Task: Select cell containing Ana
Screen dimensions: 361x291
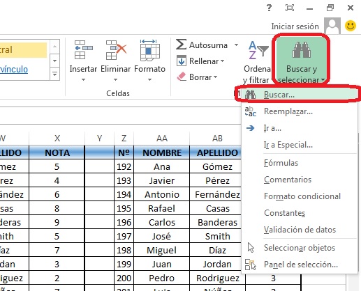Action: (x=162, y=166)
